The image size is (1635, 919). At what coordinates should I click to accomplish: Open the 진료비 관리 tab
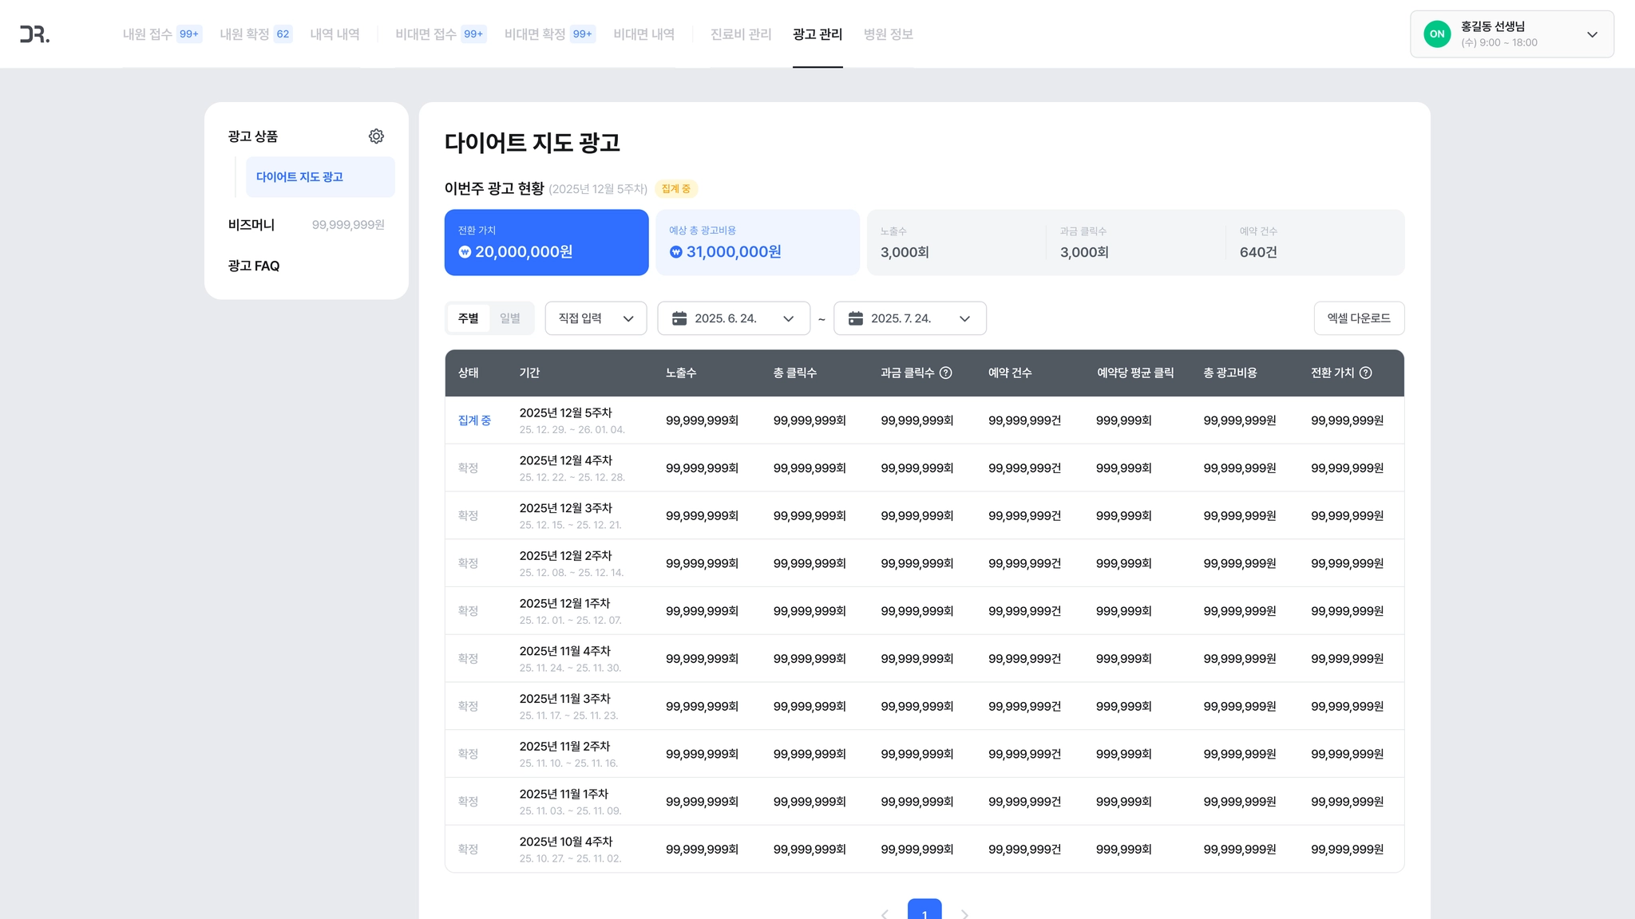(x=740, y=34)
